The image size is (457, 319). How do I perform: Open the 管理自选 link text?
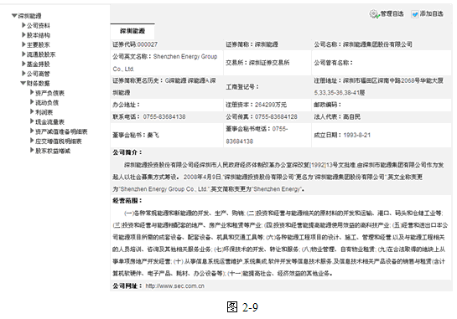coord(392,13)
